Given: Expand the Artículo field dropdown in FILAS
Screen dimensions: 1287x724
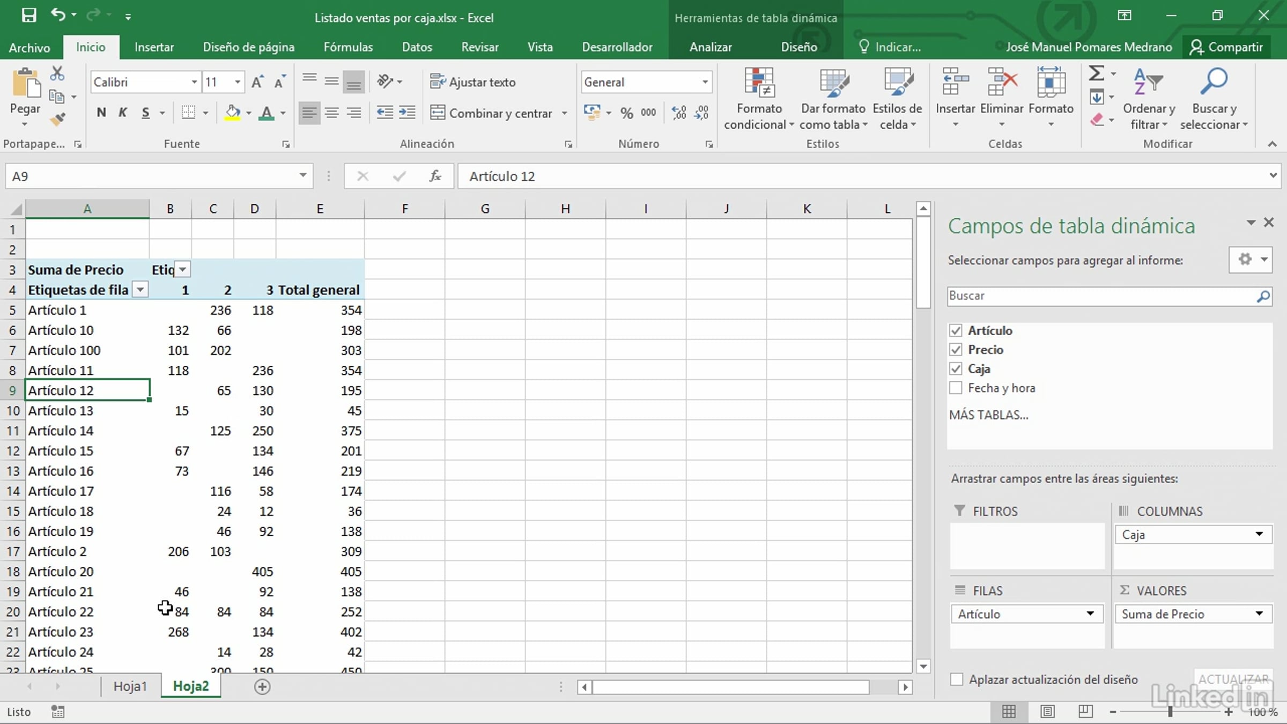Looking at the screenshot, I should (1090, 614).
